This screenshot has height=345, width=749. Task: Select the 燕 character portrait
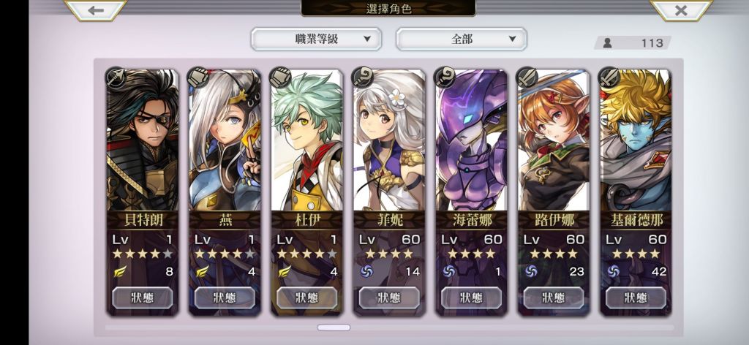click(x=225, y=140)
